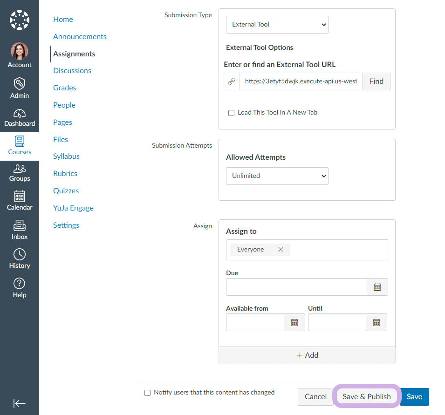Open the History clock icon
Image resolution: width=445 pixels, height=415 pixels.
19,254
